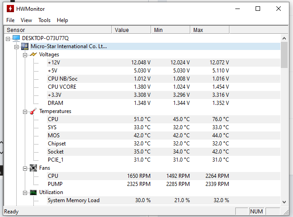This screenshot has width=293, height=217.
Task: Open the File menu
Action: point(10,20)
